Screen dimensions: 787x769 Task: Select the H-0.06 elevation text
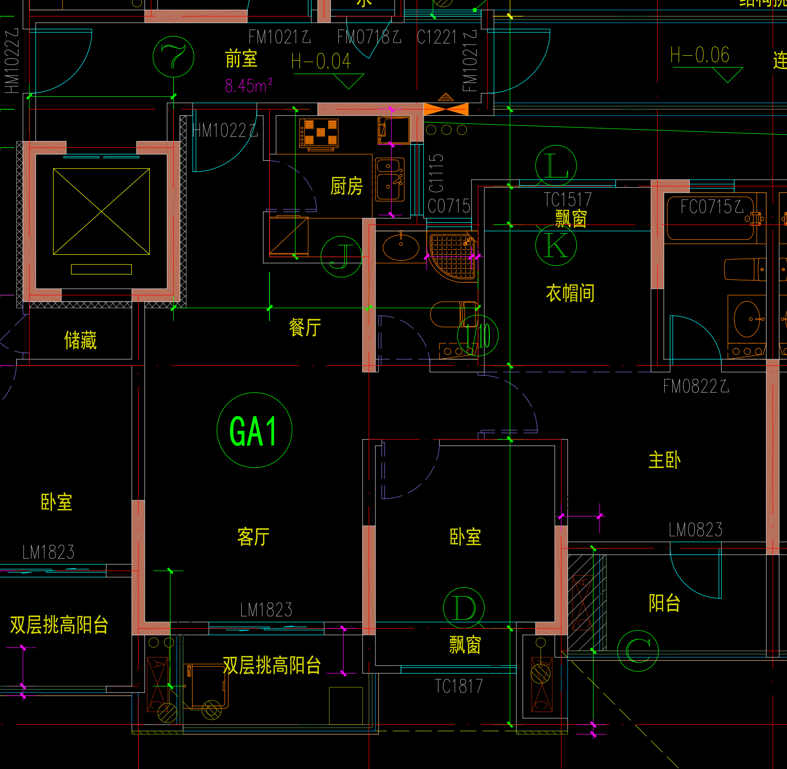(x=700, y=55)
